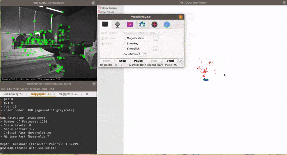This screenshot has width=287, height=155.
Task: Select the Window radio button
Action: tap(103, 38)
